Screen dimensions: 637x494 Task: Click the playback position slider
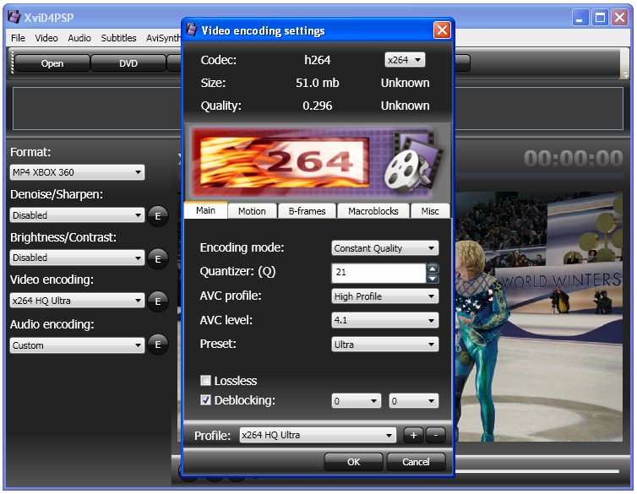[537, 471]
